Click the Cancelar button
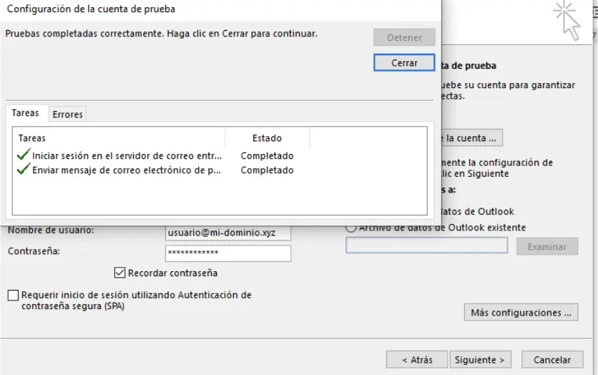The image size is (598, 375). [552, 359]
